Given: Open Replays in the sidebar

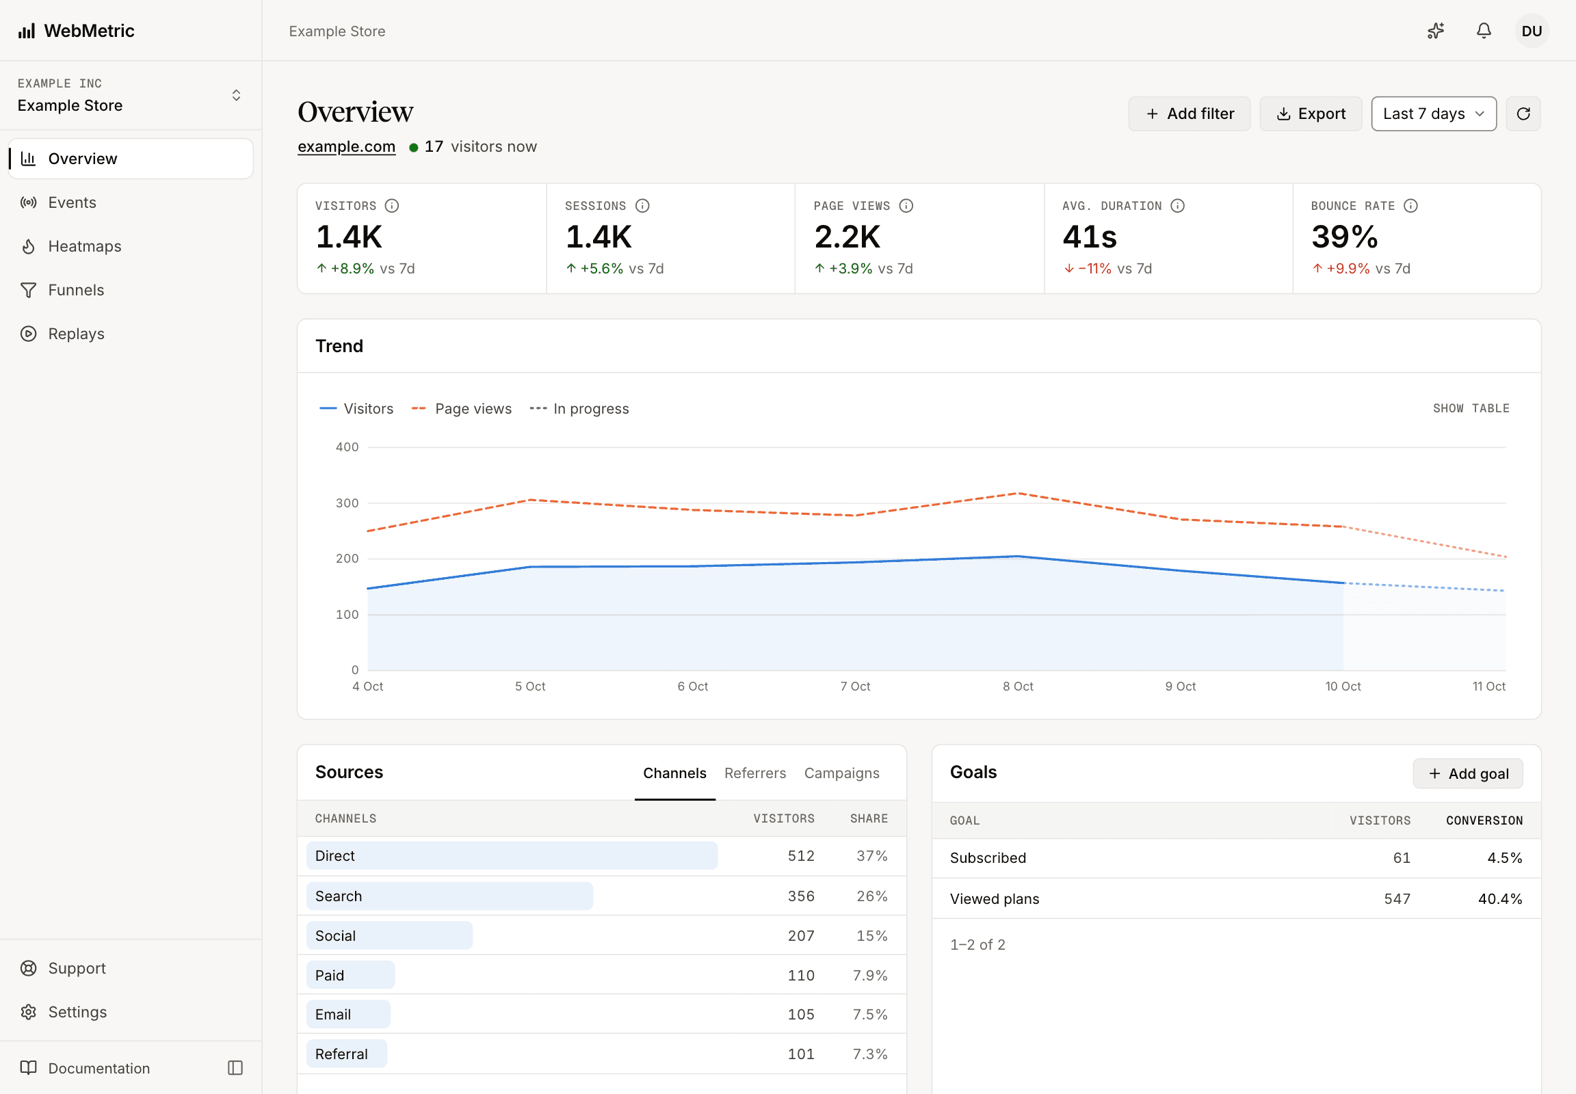Looking at the screenshot, I should [x=131, y=334].
